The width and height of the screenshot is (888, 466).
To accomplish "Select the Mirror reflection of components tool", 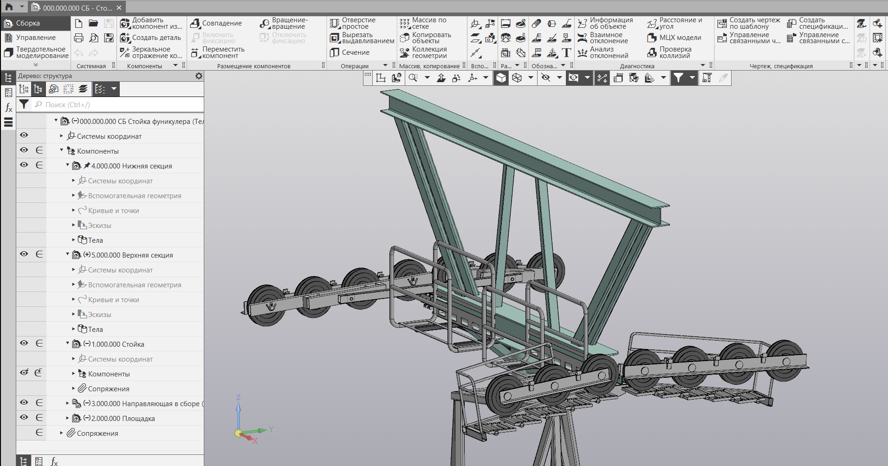I will (x=125, y=52).
